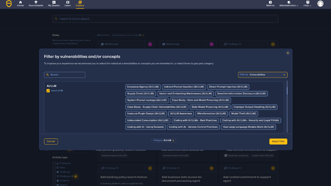Click the profile avatar in the top right
Image resolution: width=331 pixels, height=186 pixels.
point(320,4)
